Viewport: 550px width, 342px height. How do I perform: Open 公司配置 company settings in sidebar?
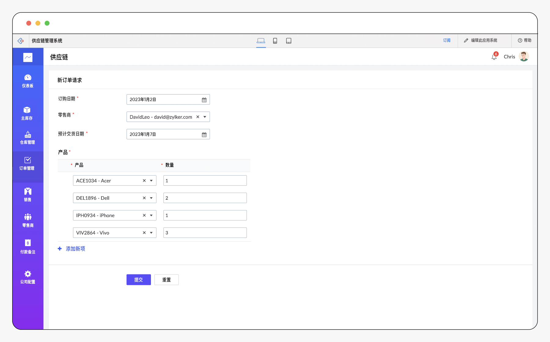tap(28, 277)
